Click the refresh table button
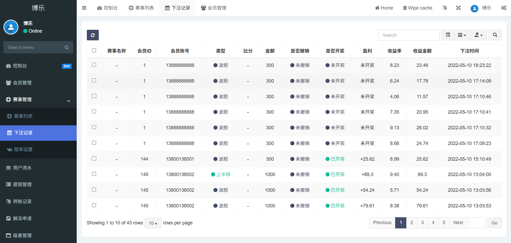The width and height of the screenshot is (511, 243). point(93,35)
